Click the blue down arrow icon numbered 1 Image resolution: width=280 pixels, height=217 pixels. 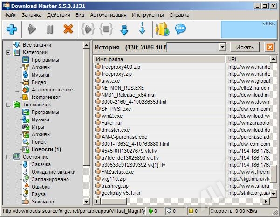point(142,29)
